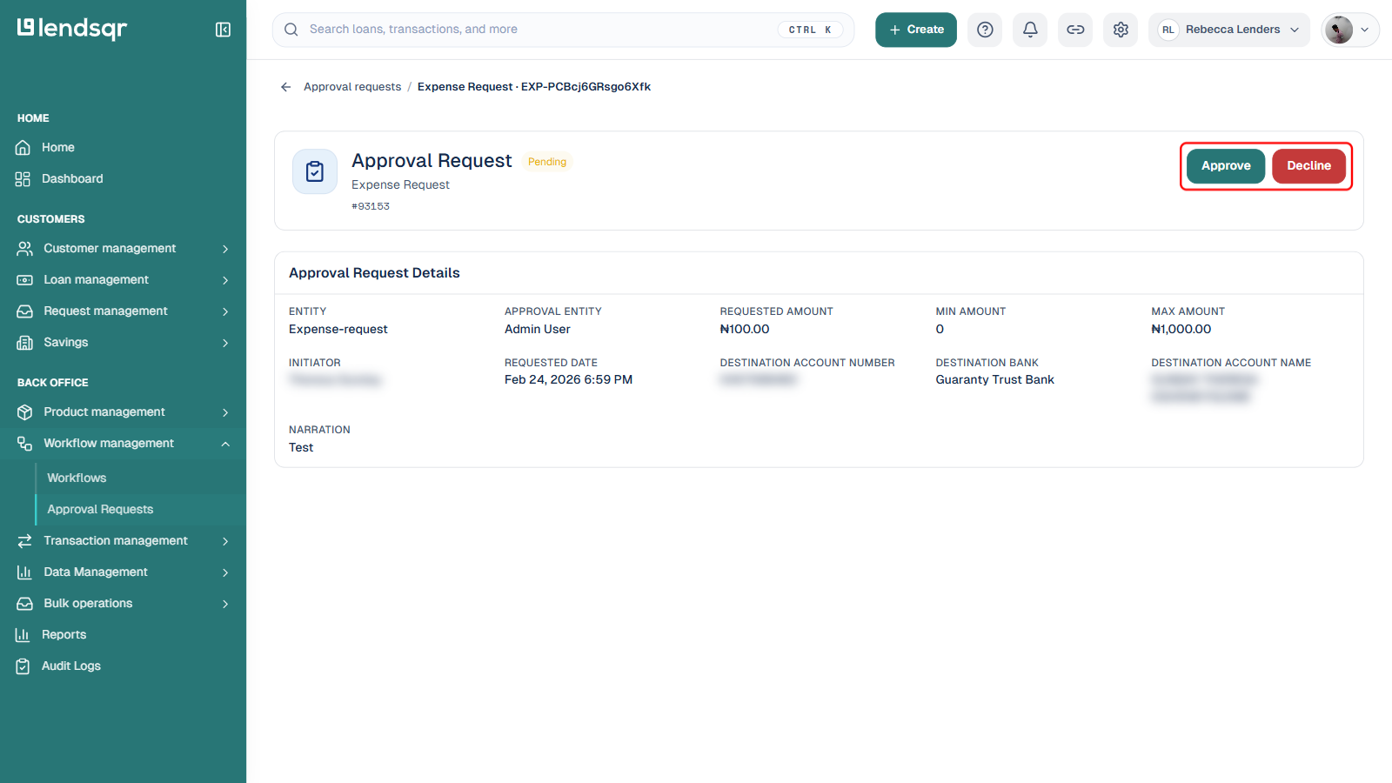The image size is (1392, 783).
Task: Expand Transaction management chevron
Action: coord(225,541)
